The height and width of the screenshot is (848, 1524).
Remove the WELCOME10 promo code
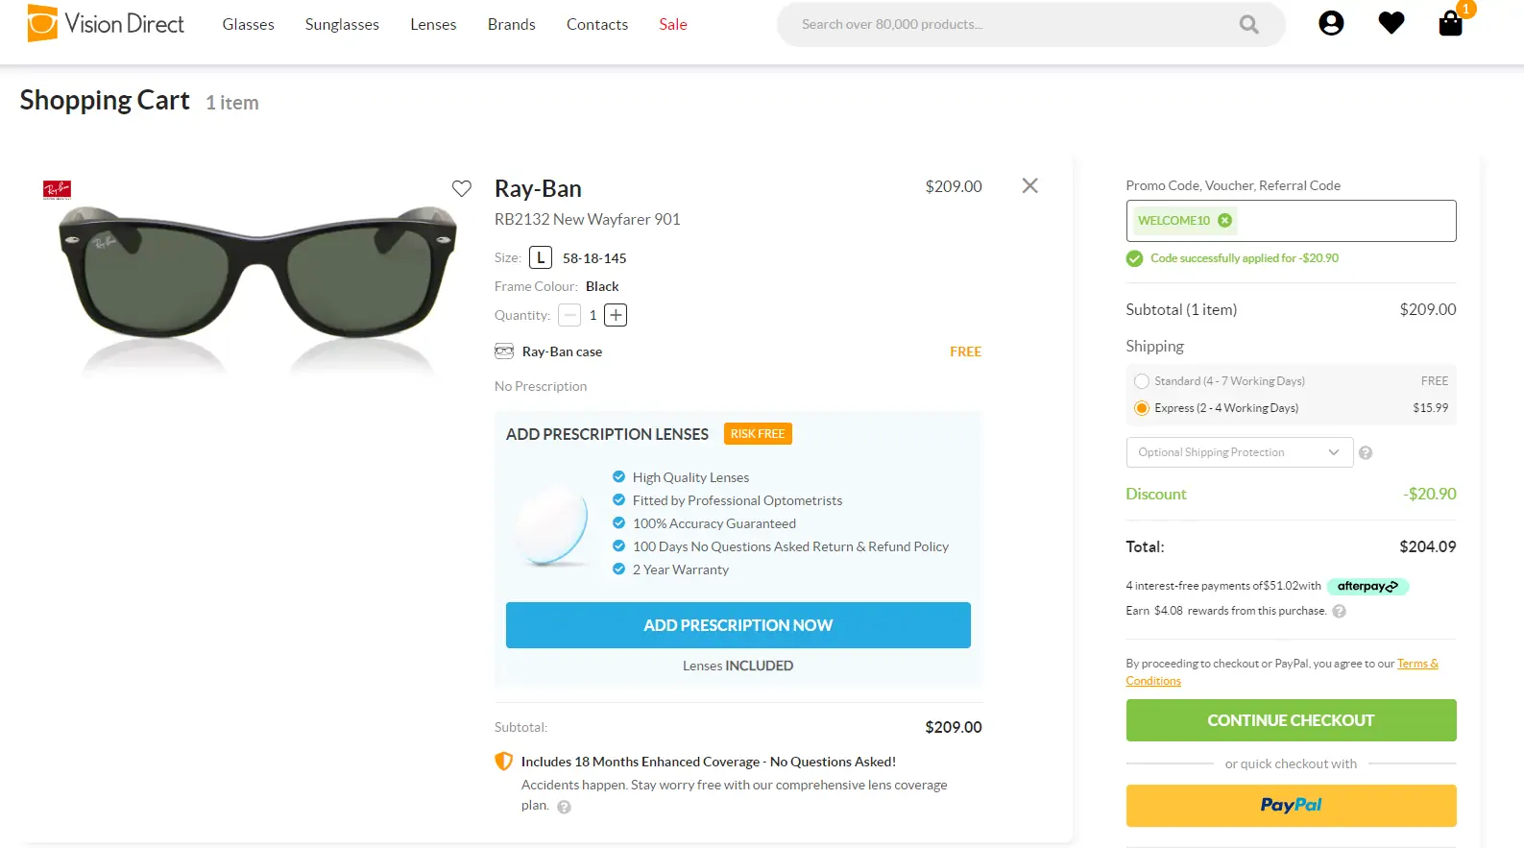coord(1224,221)
